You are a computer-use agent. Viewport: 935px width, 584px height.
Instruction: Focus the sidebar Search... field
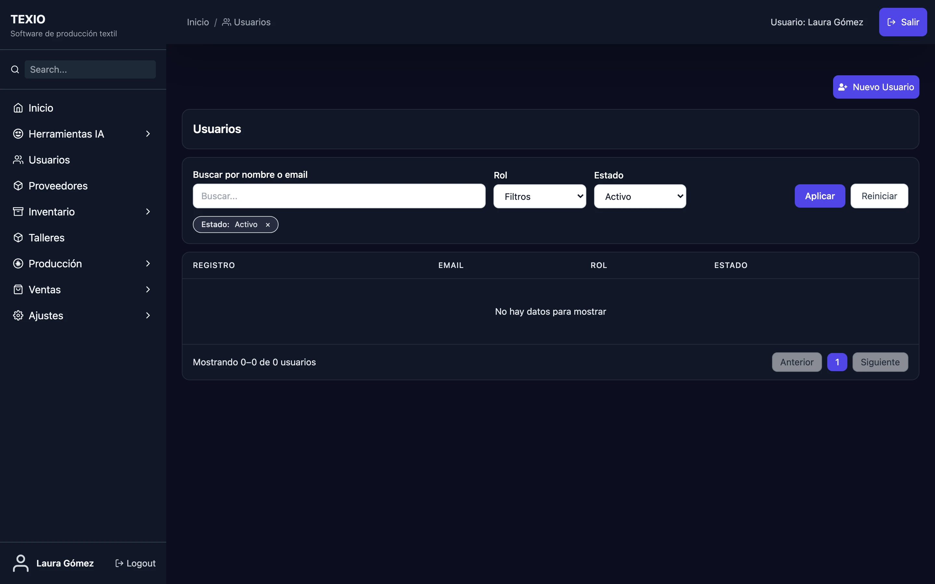pos(90,69)
